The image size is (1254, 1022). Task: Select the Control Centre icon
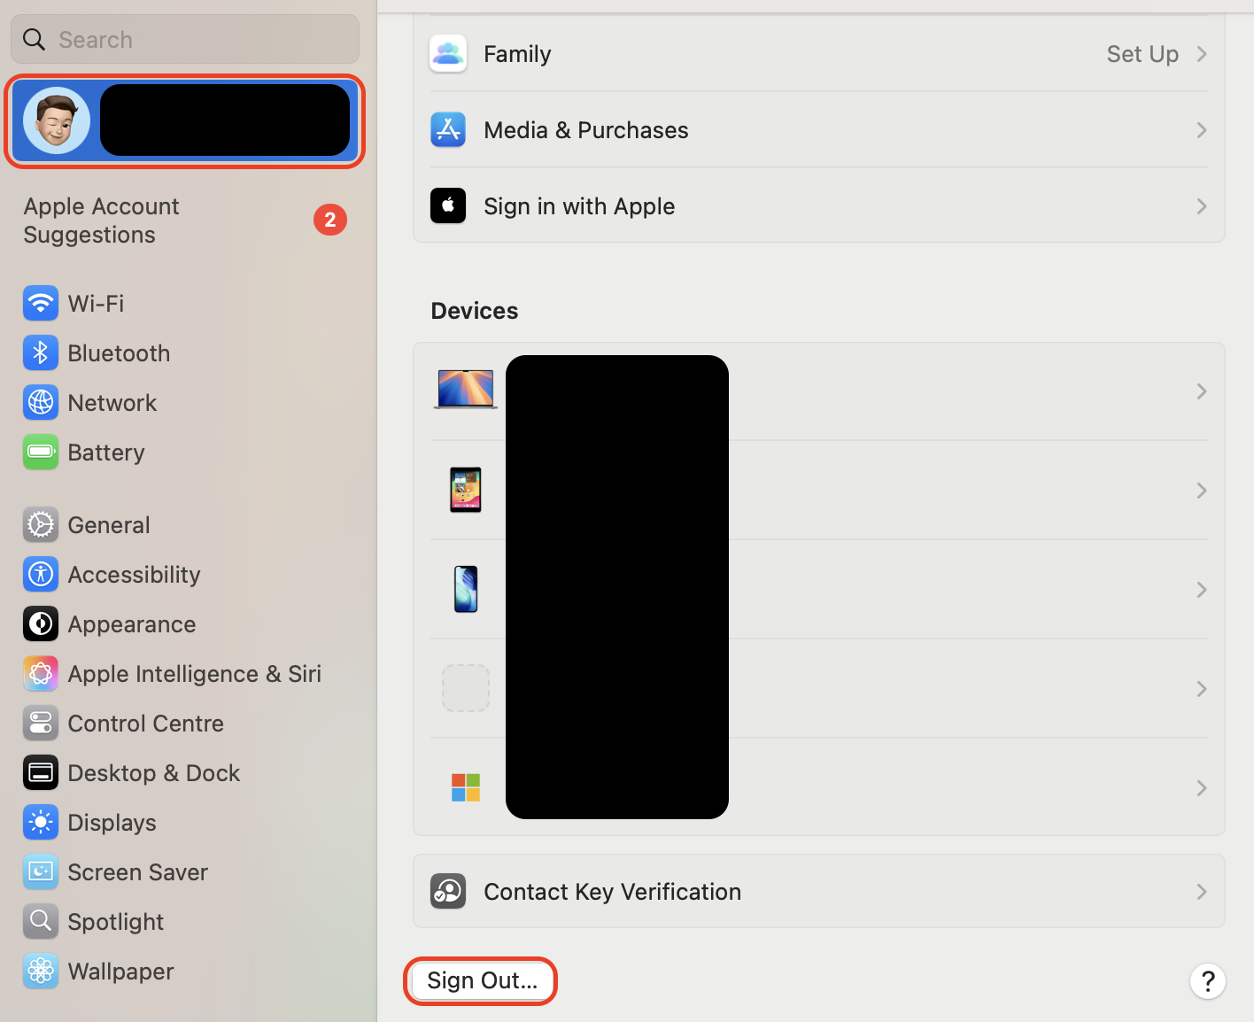[x=41, y=723]
